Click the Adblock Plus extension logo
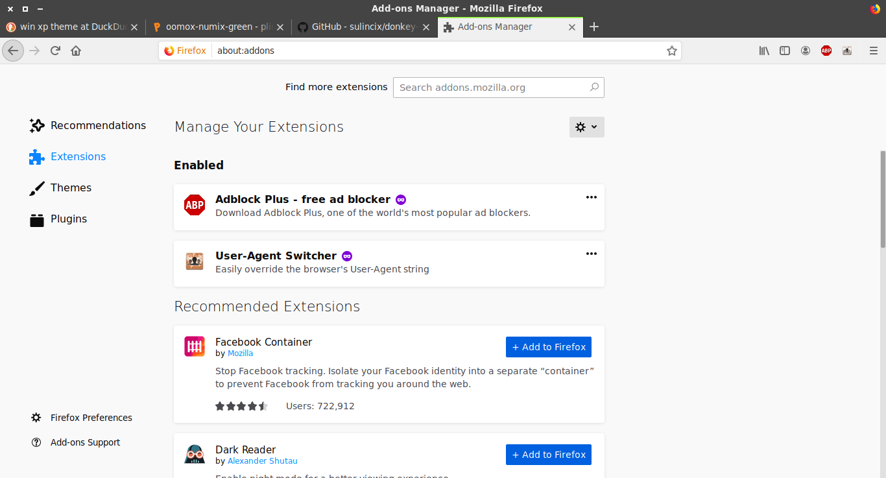The height and width of the screenshot is (478, 886). pyautogui.click(x=195, y=205)
